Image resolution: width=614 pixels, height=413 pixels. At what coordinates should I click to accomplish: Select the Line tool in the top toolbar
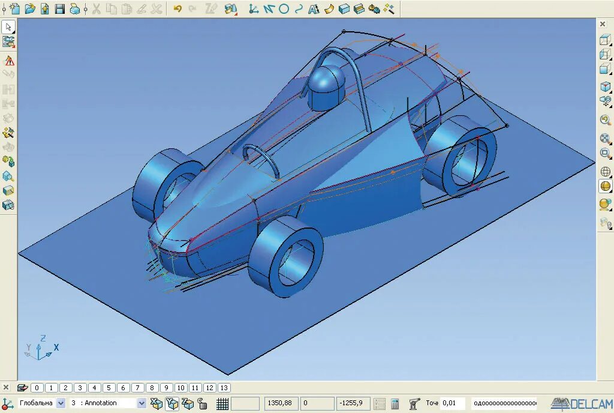269,8
